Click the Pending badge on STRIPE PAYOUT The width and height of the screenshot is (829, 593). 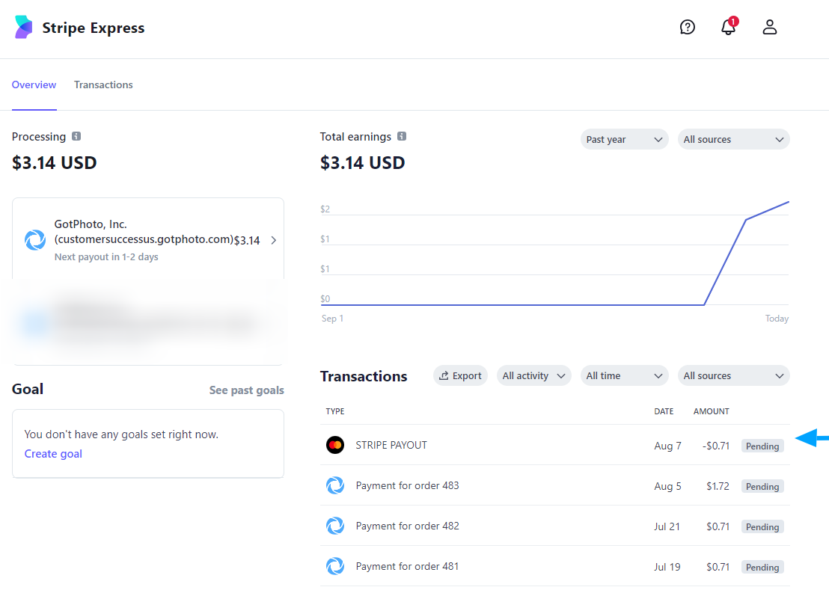[762, 446]
